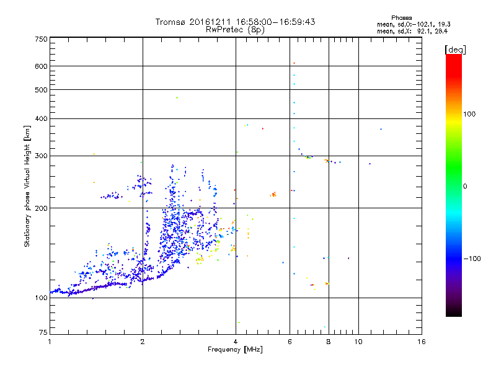The height and width of the screenshot is (372, 496).
Task: Click the colorbar tick label '-100'
Action: pyautogui.click(x=472, y=259)
